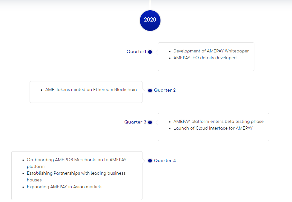The height and width of the screenshot is (202, 292).
Task: Select the Quarter1 label
Action: (x=136, y=51)
